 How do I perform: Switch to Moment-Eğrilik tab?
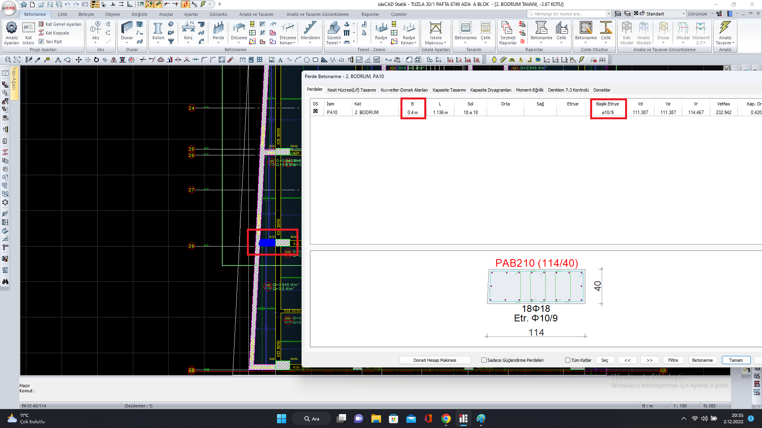(529, 90)
